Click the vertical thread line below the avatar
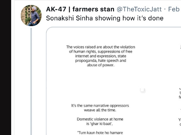 pyautogui.click(x=31, y=81)
